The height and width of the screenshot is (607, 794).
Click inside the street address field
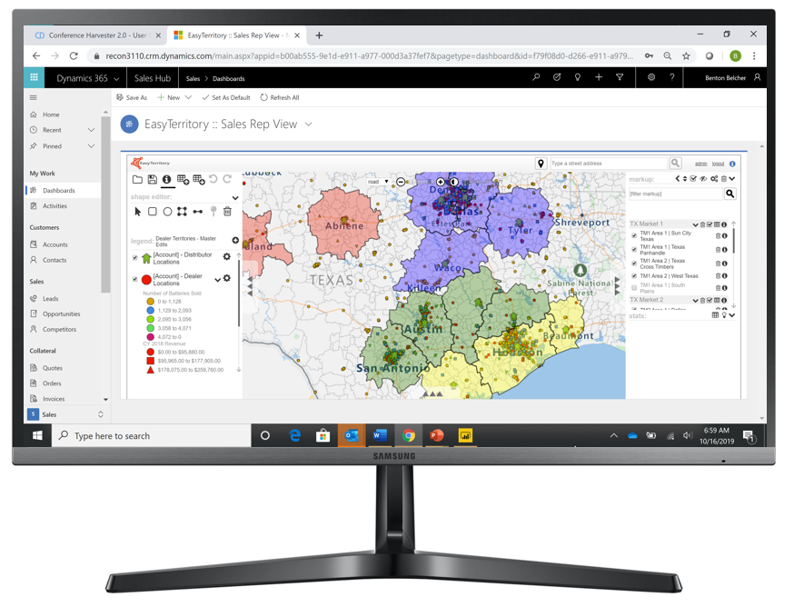click(x=608, y=164)
